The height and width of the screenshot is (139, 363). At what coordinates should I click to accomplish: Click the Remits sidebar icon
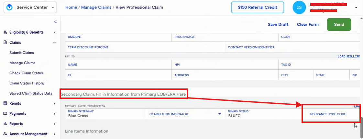click(5, 103)
